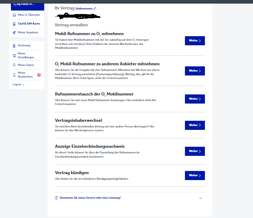Click Weiter for Vertragsinhaberwechsel
Image resolution: width=253 pixels, height=218 pixels.
[195, 125]
